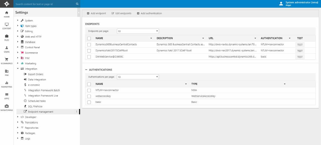The height and width of the screenshot is (145, 321).
Task: Open the Ecommerce cart icon in left navigation
Action: (x=7, y=60)
